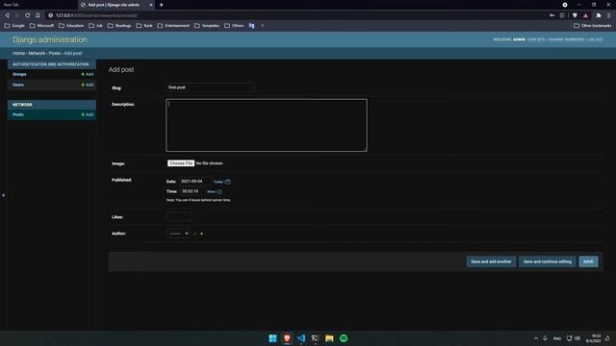Open the Entertainment bookmarks folder

[x=173, y=26]
